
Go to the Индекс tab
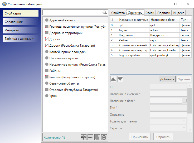(x=178, y=13)
